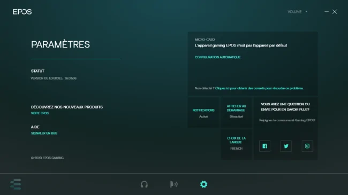The height and width of the screenshot is (195, 348).
Task: Open the EPOS Twitter page
Action: pyautogui.click(x=286, y=146)
